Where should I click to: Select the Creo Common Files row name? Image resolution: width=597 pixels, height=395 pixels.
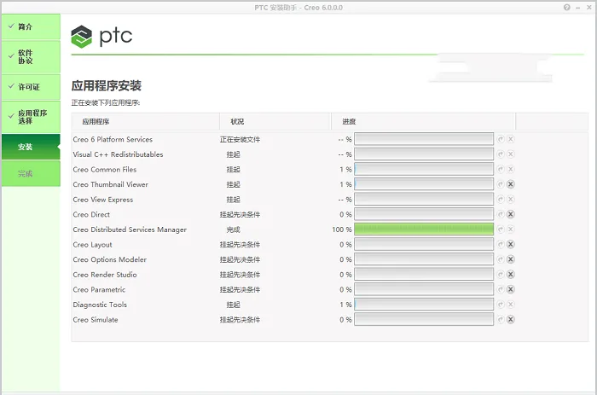[105, 170]
